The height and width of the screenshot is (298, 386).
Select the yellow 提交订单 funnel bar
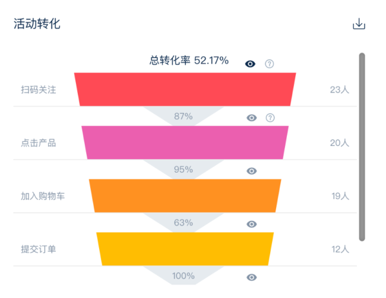pos(185,249)
